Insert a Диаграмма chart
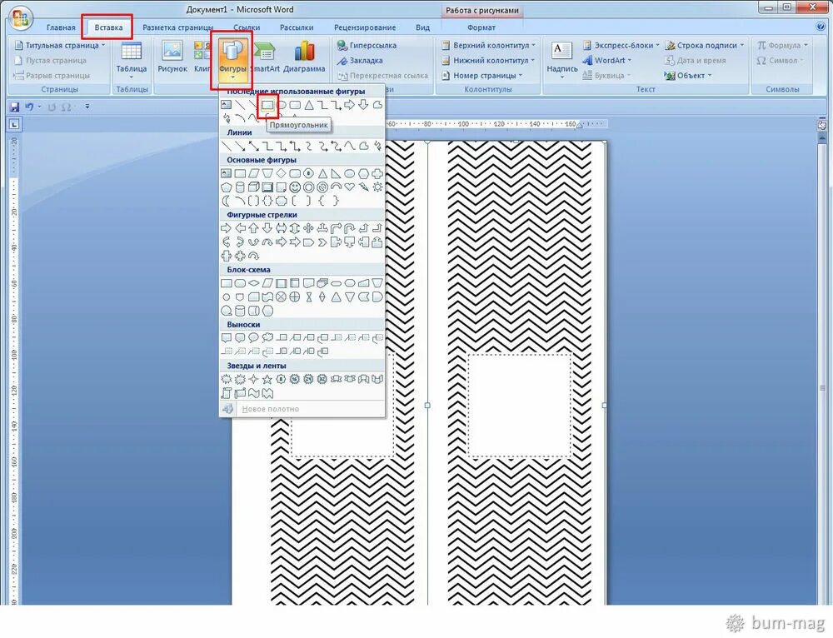The width and height of the screenshot is (833, 638). pyautogui.click(x=304, y=57)
